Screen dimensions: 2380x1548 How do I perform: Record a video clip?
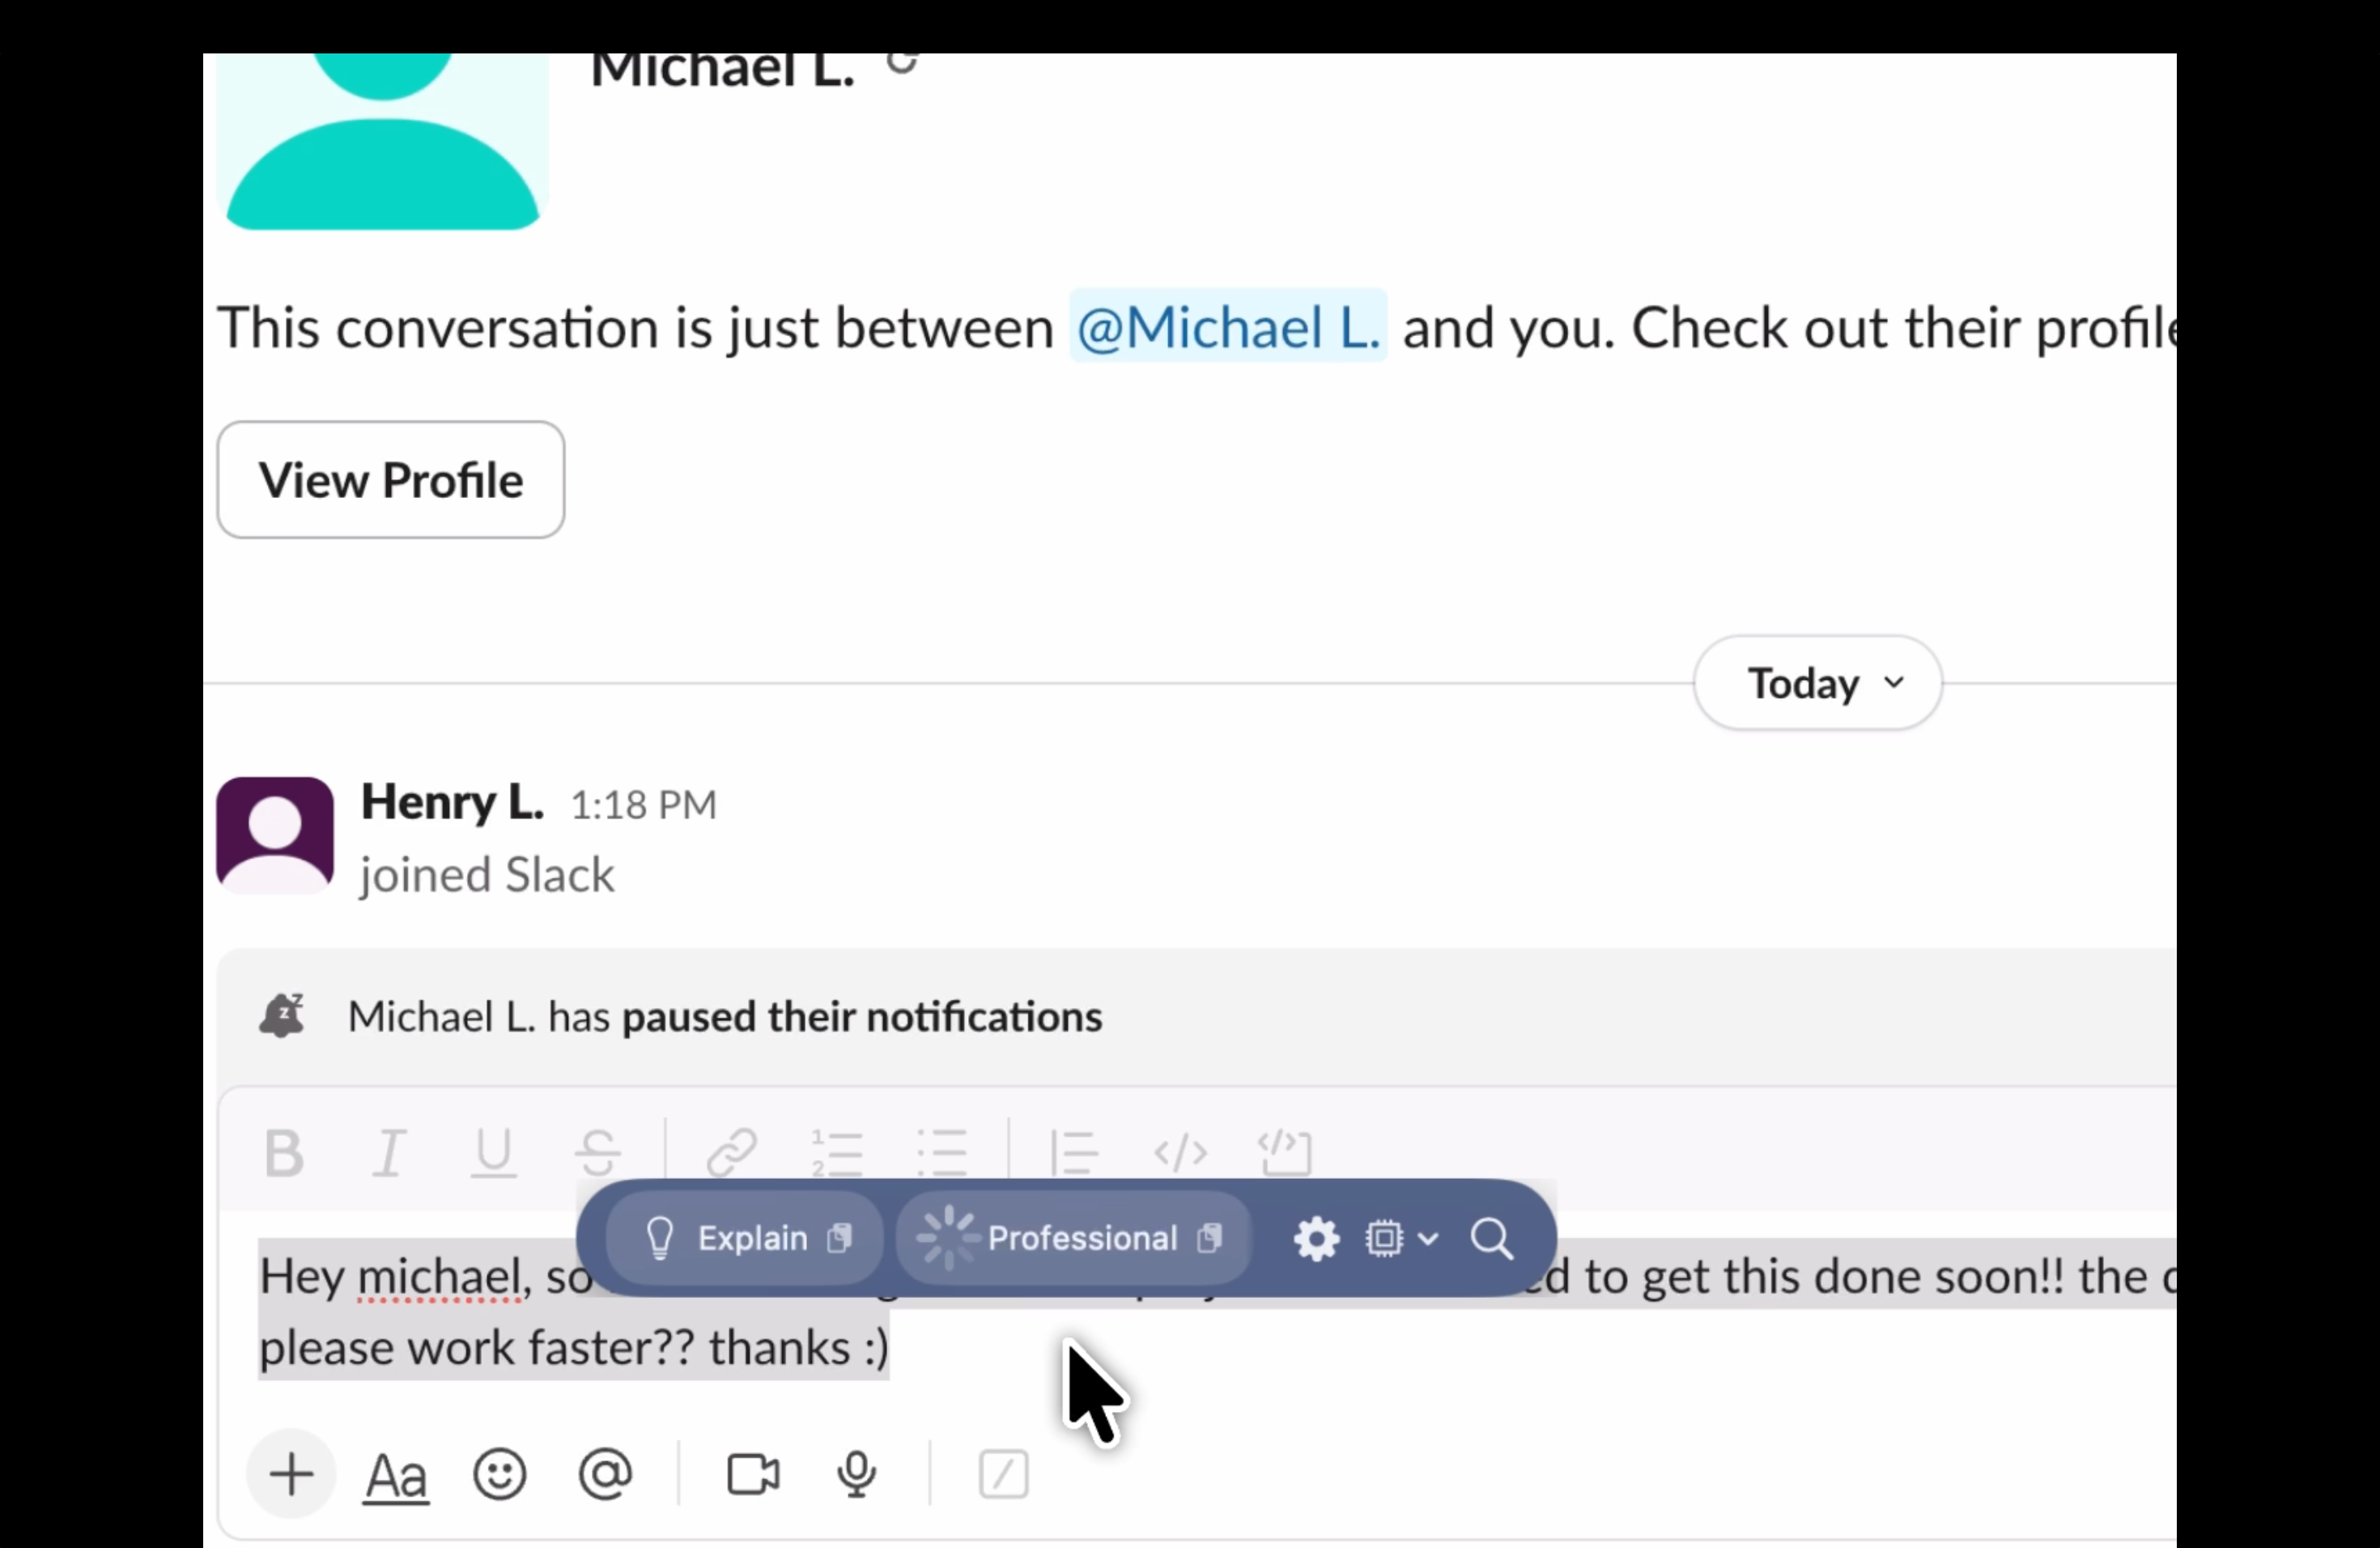753,1475
